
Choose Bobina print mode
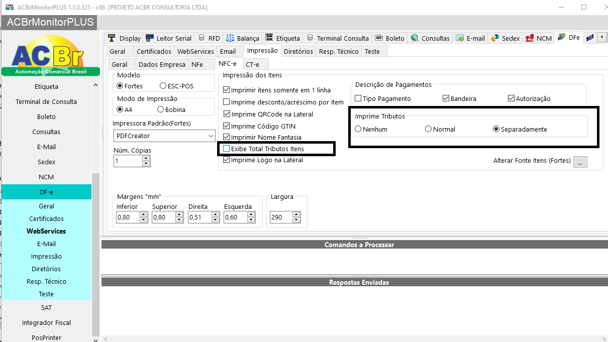(x=161, y=109)
